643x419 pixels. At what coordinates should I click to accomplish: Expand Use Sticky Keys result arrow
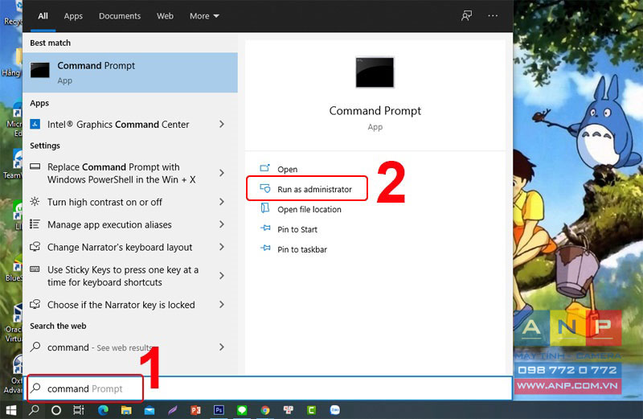click(222, 276)
